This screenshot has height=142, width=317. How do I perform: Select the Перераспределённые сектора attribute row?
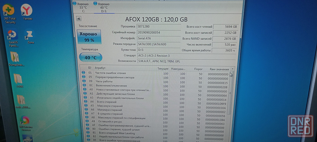155,78
